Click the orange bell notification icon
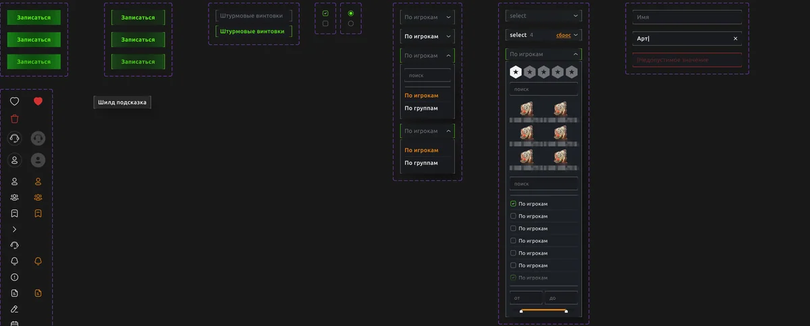 click(38, 261)
